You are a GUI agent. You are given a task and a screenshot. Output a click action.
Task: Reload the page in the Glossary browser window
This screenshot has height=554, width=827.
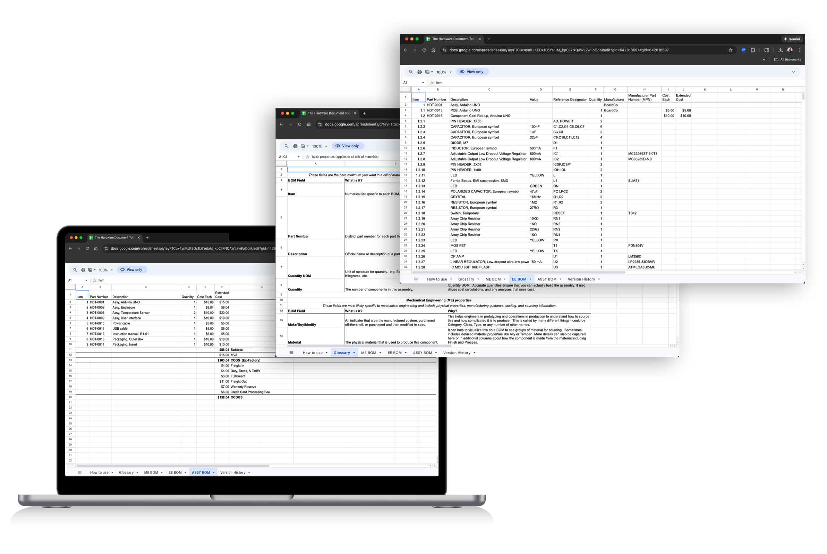299,124
